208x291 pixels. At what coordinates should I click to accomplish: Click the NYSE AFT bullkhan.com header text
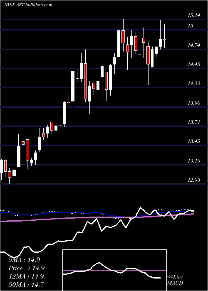[x=28, y=5]
